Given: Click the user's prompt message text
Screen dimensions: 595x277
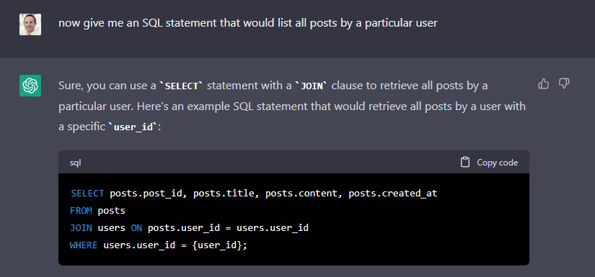Looking at the screenshot, I should [x=248, y=23].
